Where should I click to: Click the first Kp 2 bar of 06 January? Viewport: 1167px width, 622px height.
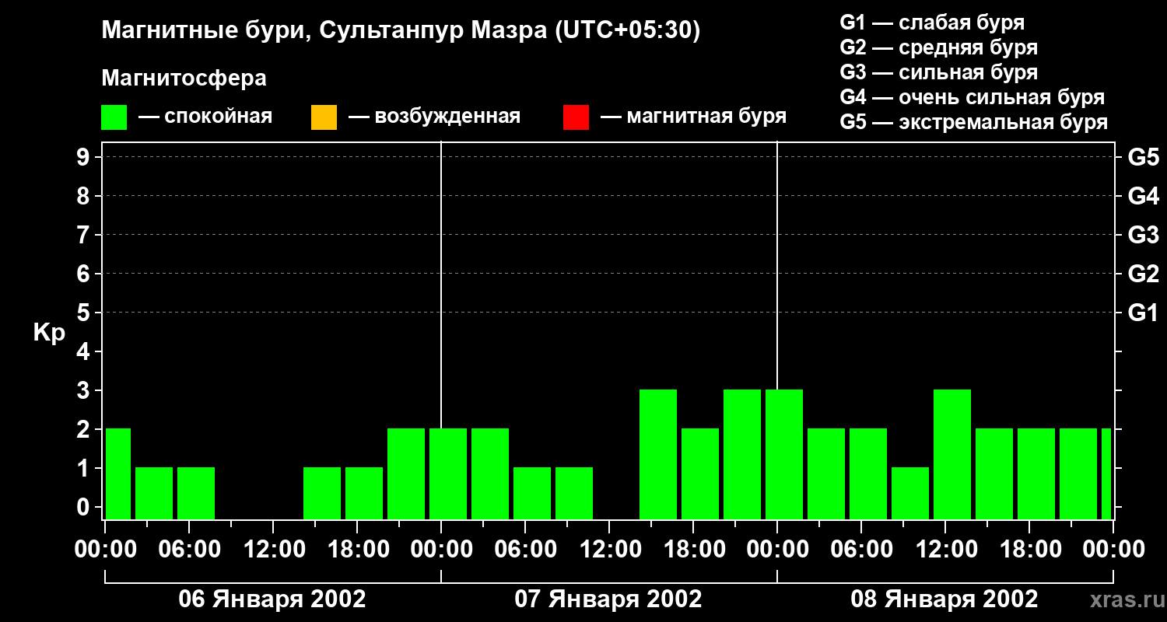pos(118,473)
